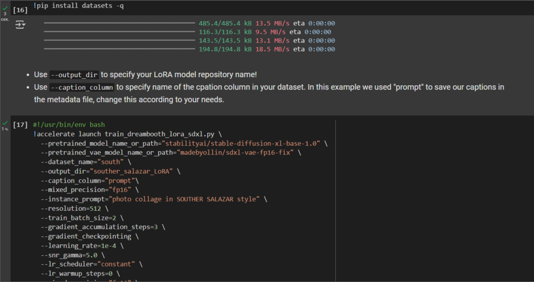Click the first download progress bar
Viewport: 534px width, 282px height.
(x=119, y=23)
